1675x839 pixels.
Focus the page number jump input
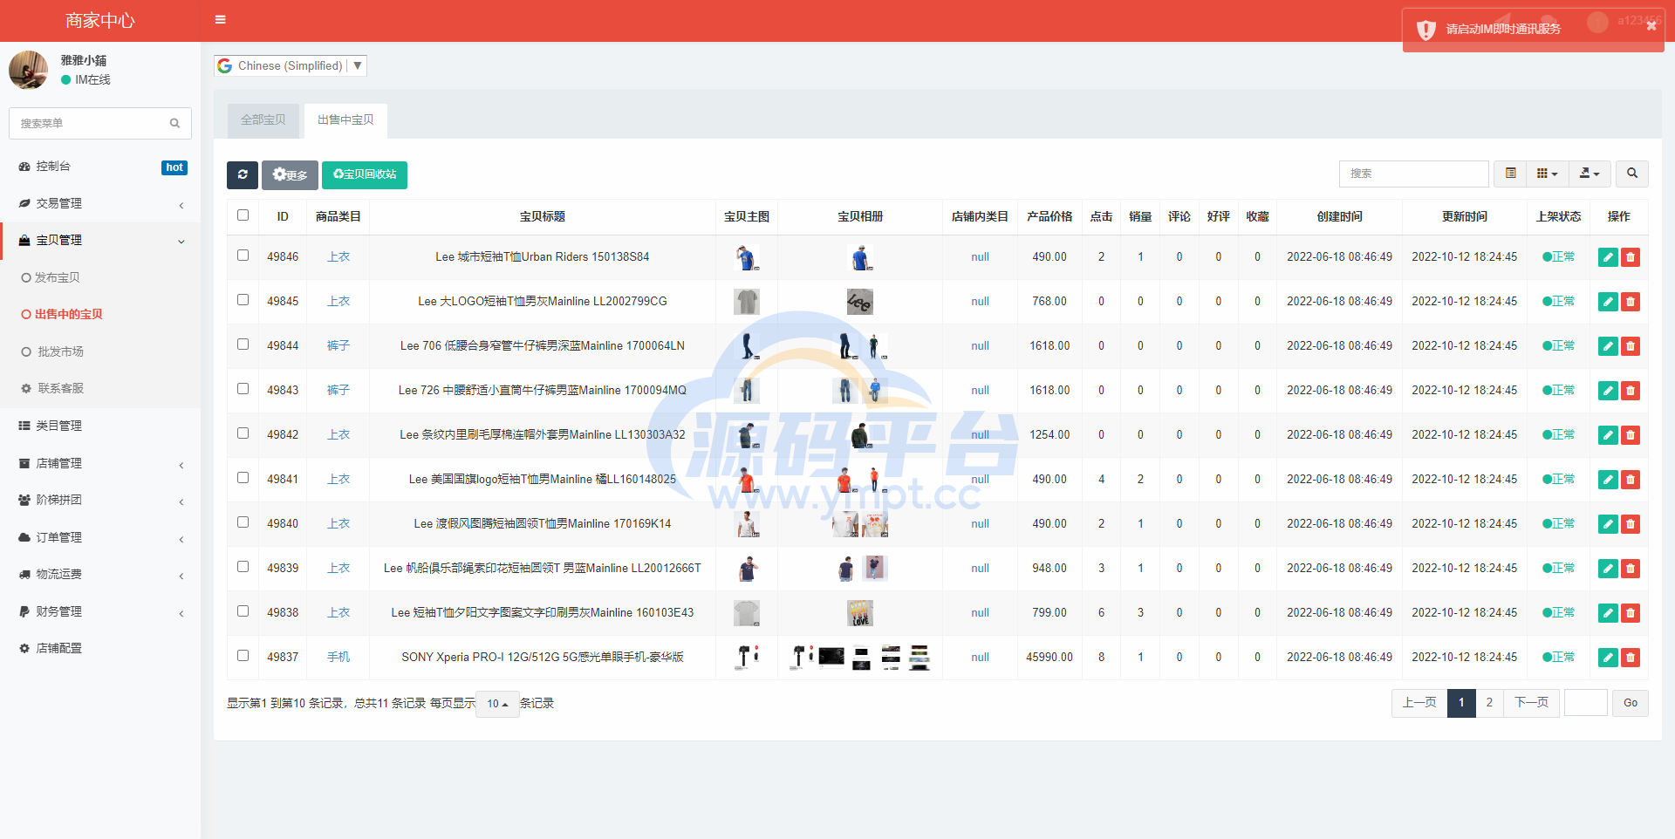pos(1586,703)
